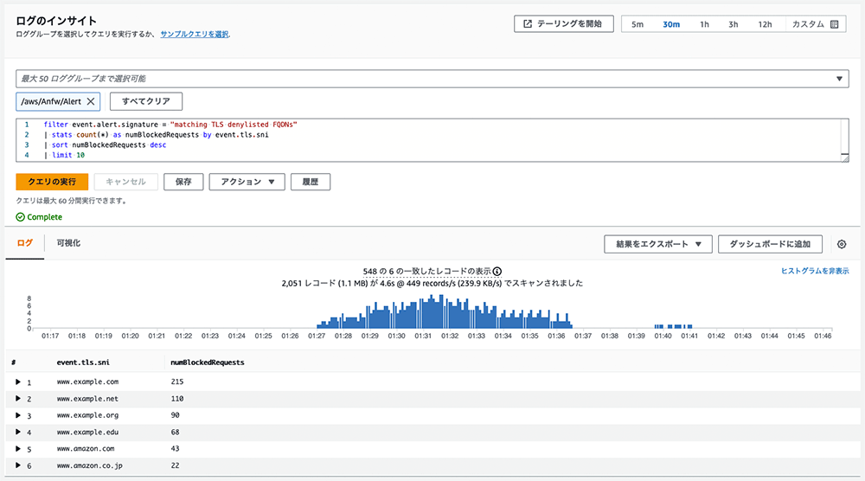This screenshot has height=481, width=865.
Task: Run query with クエリの実行 button
Action: click(x=52, y=182)
